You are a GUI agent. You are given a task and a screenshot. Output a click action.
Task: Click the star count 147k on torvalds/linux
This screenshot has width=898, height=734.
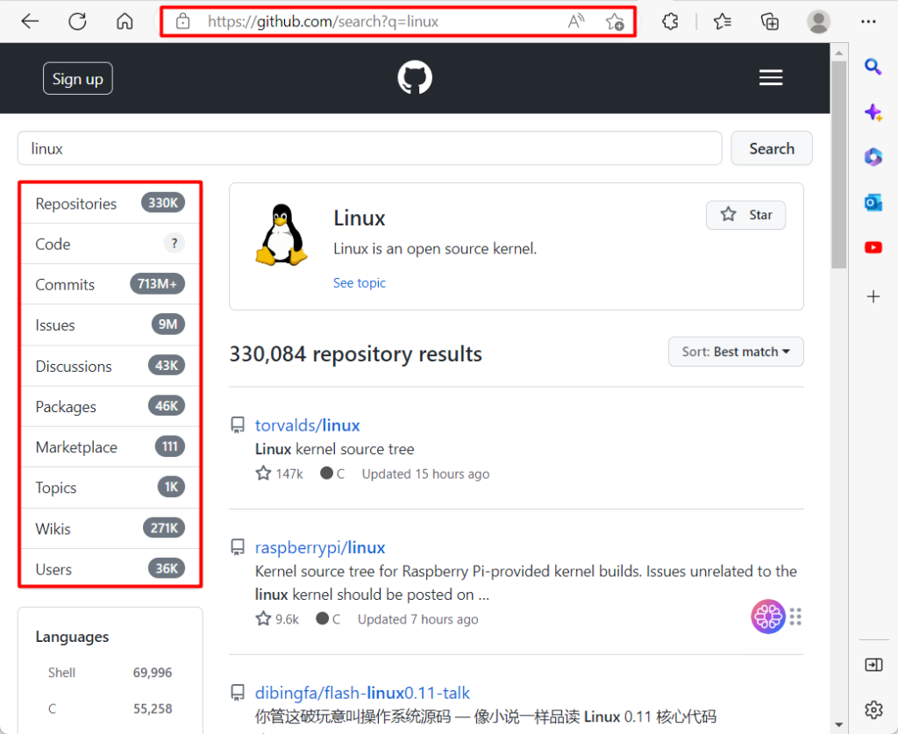click(x=280, y=474)
